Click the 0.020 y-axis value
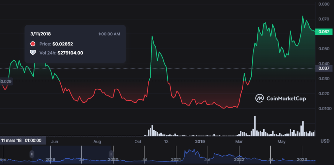 click(x=324, y=94)
